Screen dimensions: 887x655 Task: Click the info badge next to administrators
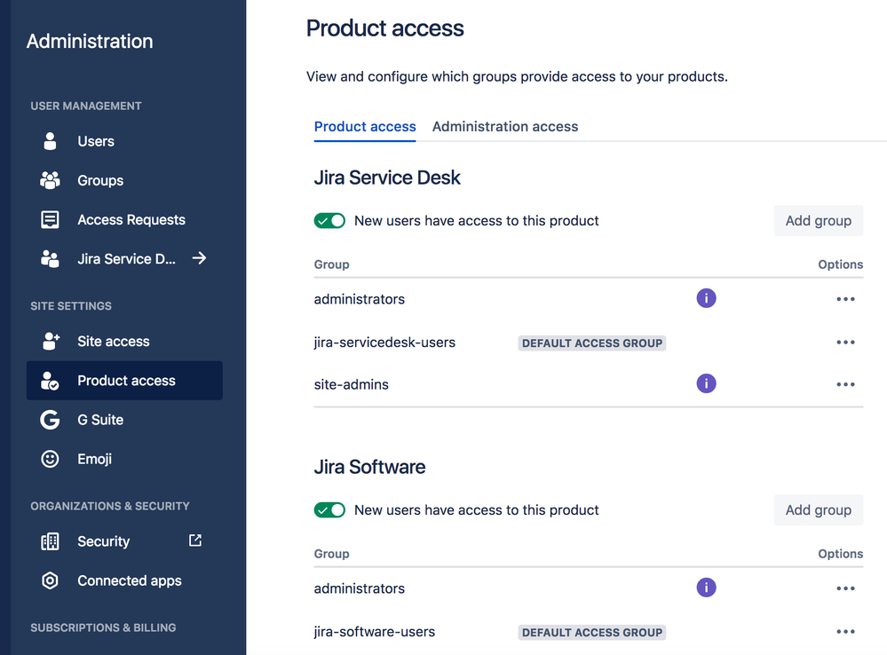(706, 298)
